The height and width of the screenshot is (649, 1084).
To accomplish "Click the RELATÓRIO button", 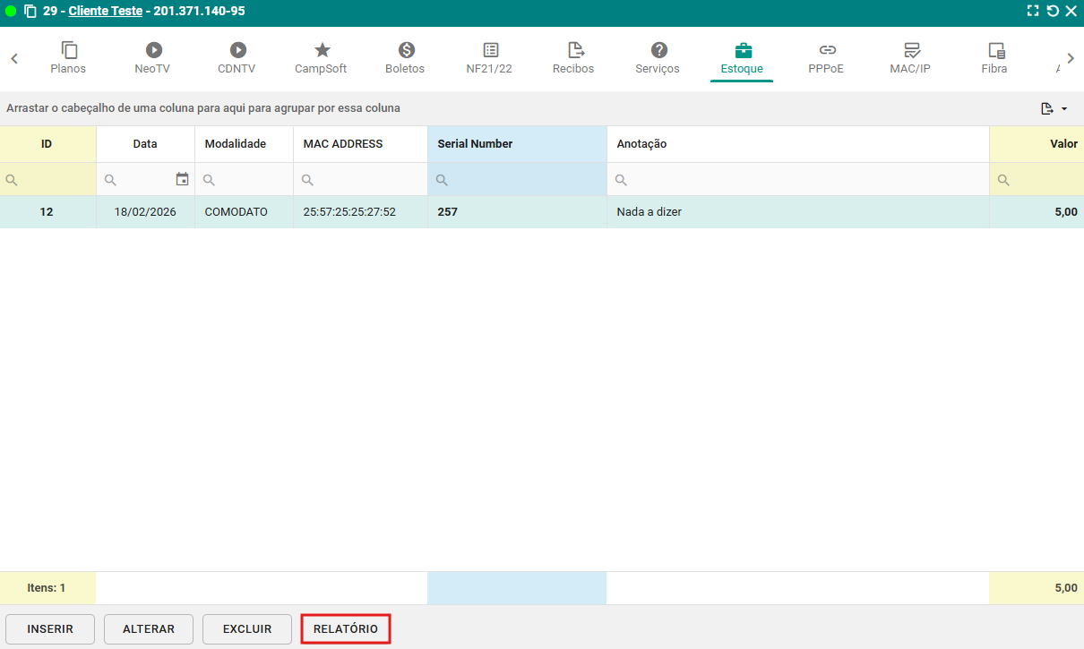I will pos(346,629).
